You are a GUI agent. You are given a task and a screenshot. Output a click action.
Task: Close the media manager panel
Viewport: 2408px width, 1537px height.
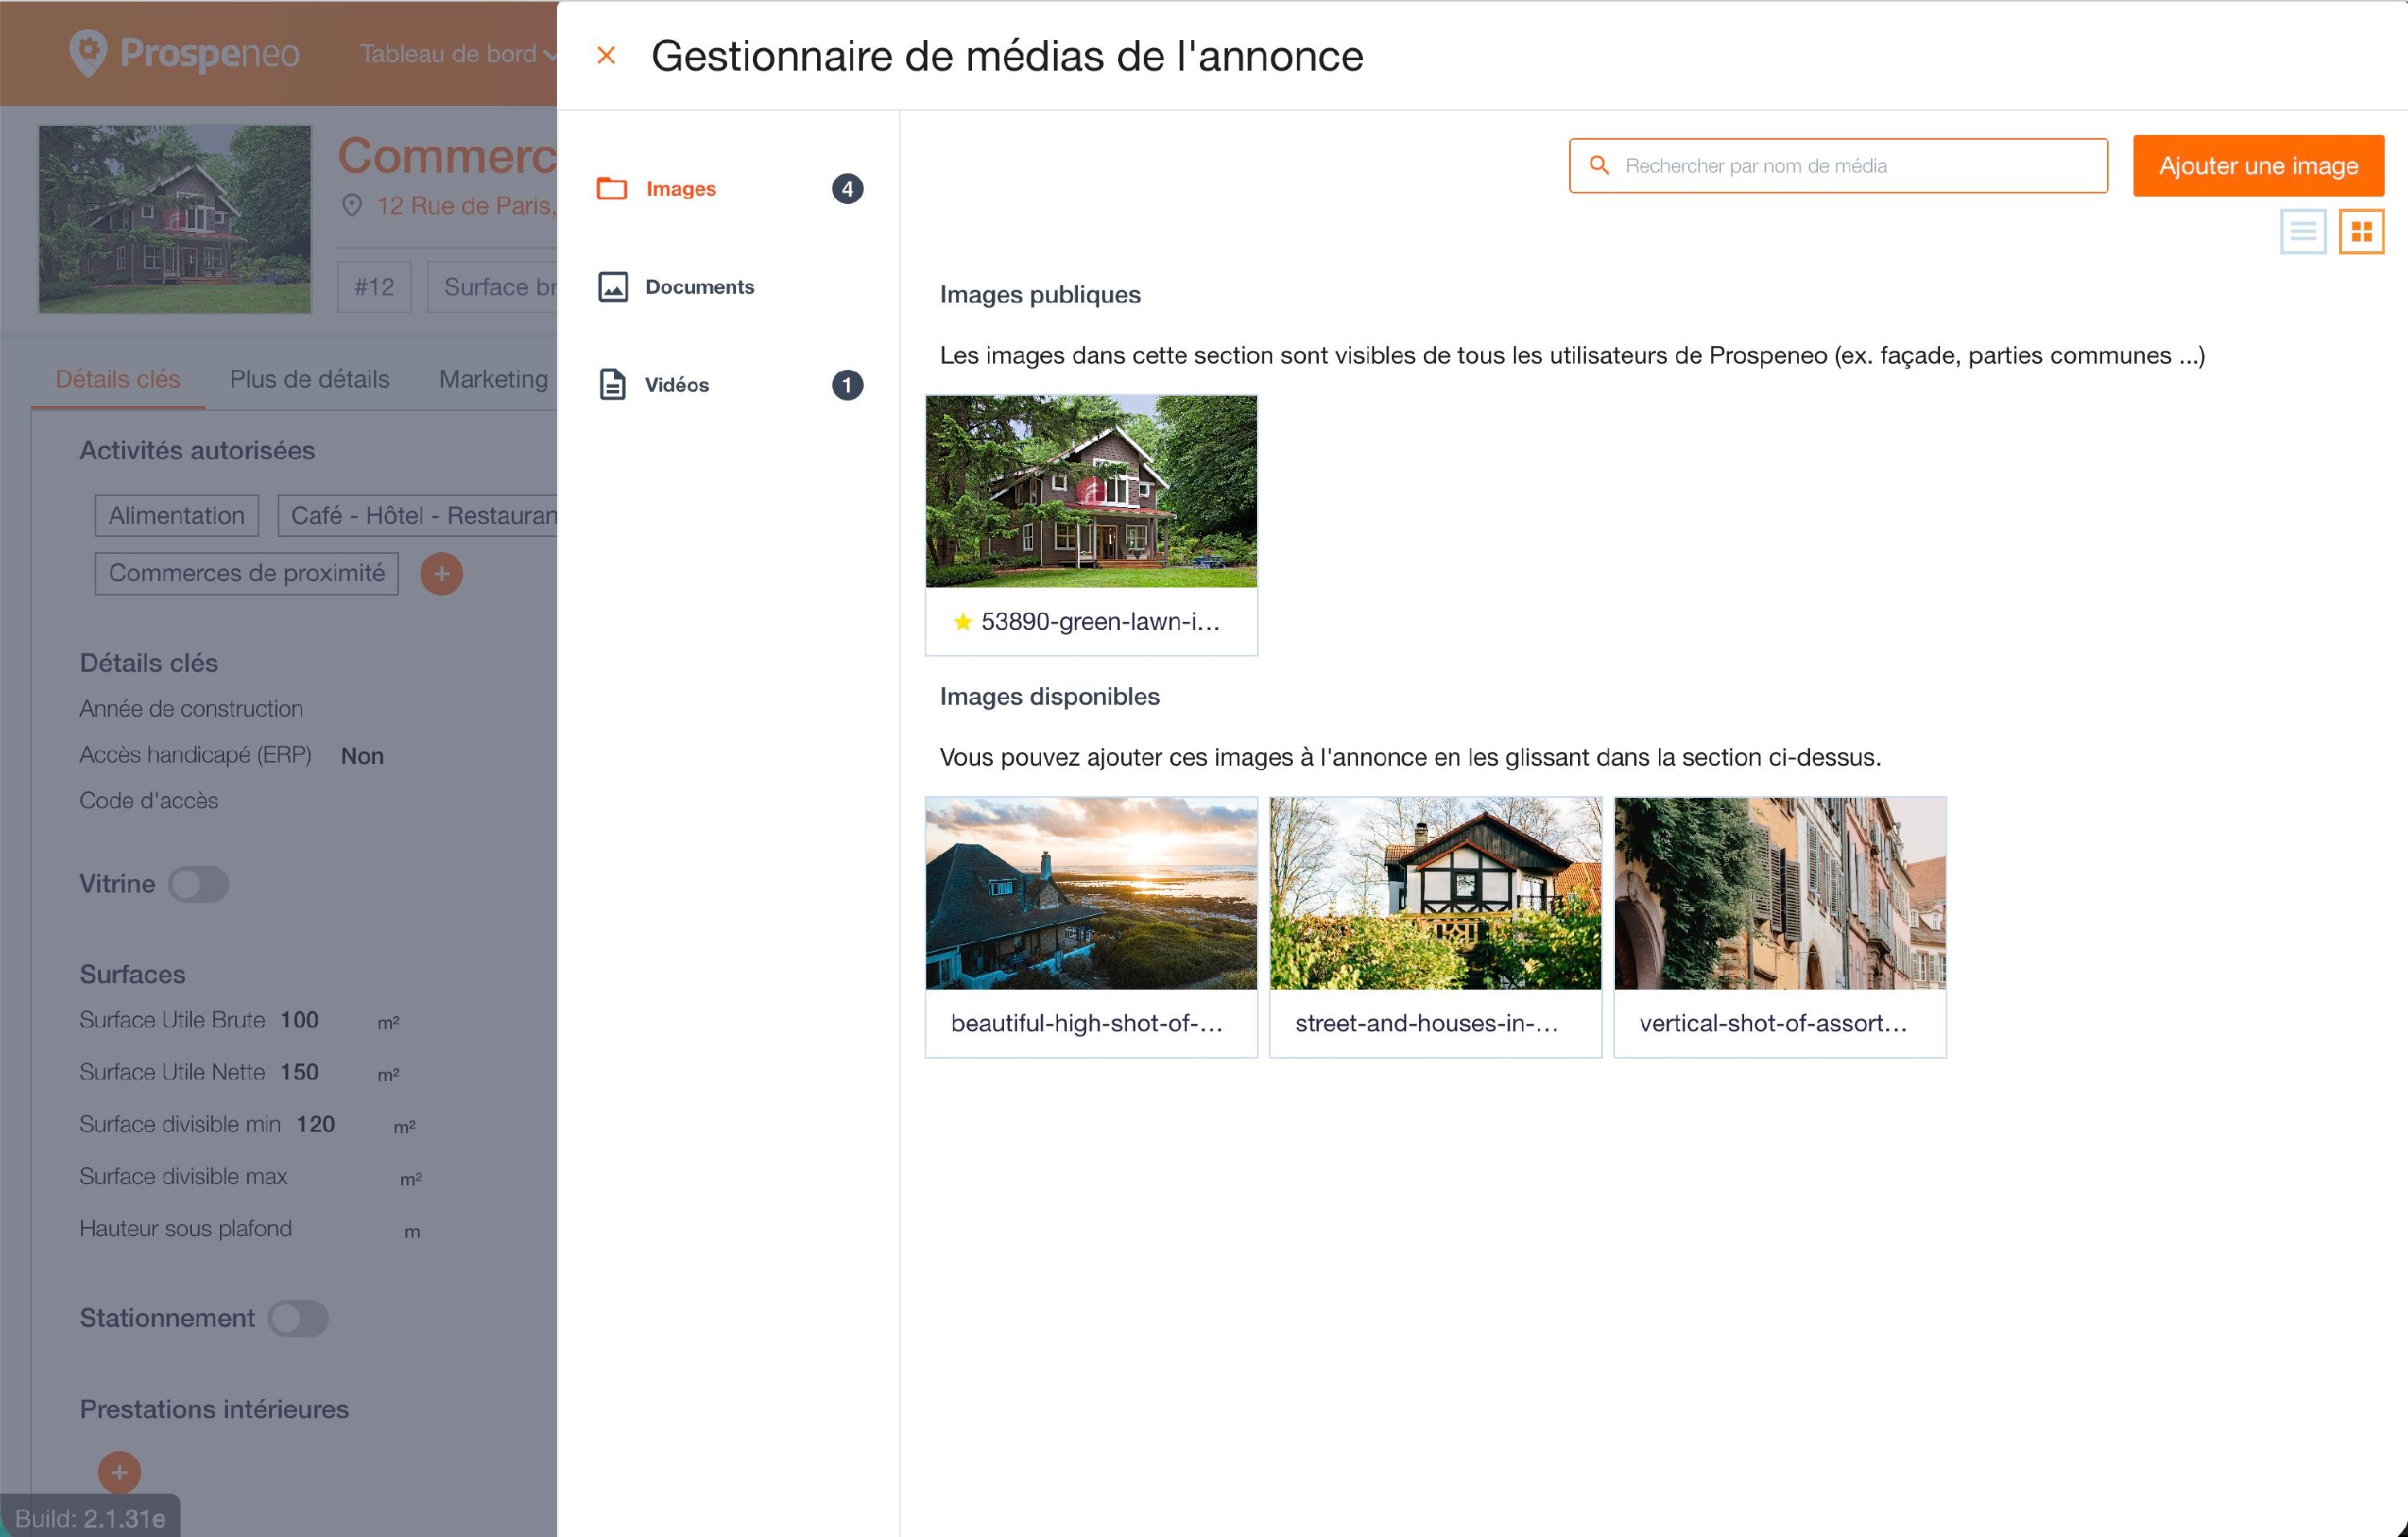tap(606, 55)
